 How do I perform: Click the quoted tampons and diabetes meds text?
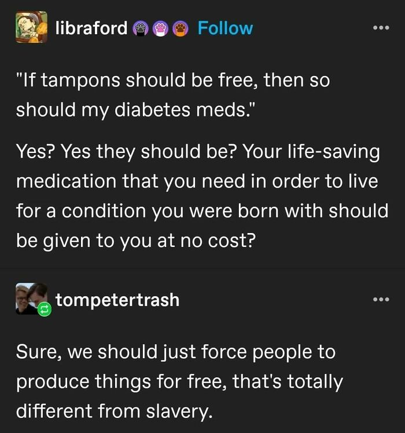[172, 94]
